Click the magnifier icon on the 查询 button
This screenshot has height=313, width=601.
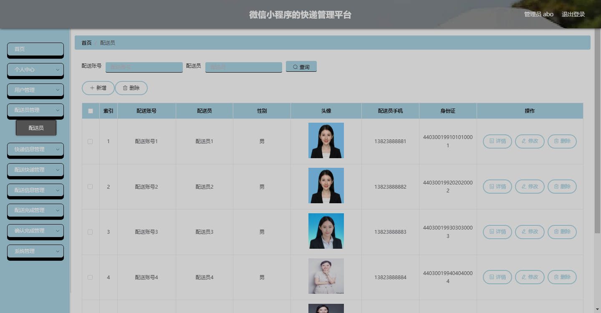pyautogui.click(x=295, y=67)
